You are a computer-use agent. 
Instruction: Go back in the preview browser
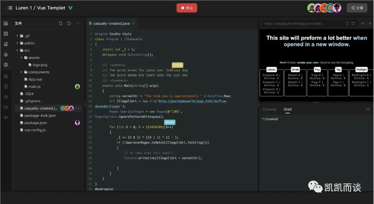pyautogui.click(x=363, y=23)
